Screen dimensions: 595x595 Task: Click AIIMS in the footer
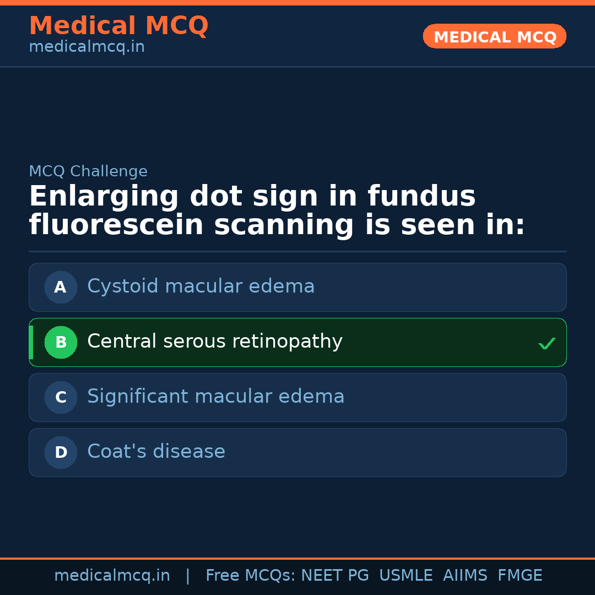point(465,576)
